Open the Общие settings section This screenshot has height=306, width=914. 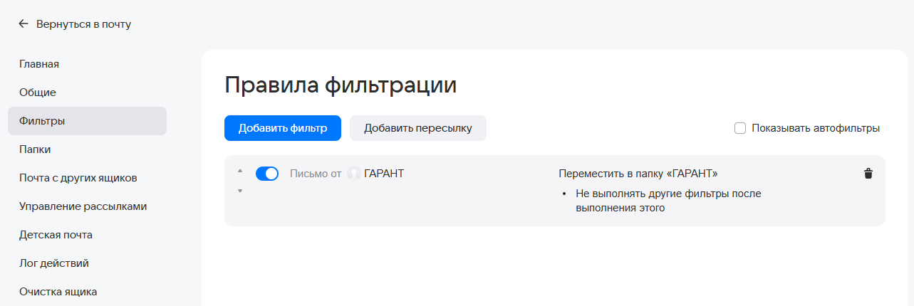point(38,93)
